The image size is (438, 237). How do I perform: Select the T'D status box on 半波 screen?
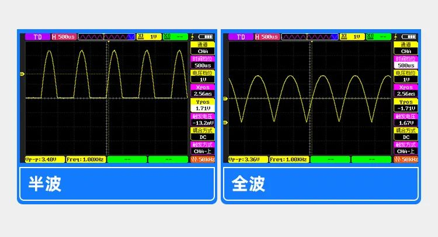click(37, 37)
